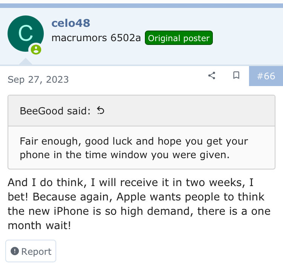Click the macrumors 6502a user title
Screen dimensions: 283x271
click(x=96, y=38)
